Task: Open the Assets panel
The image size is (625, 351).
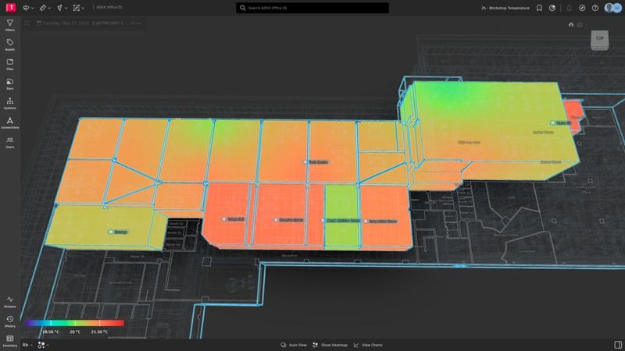Action: point(10,44)
